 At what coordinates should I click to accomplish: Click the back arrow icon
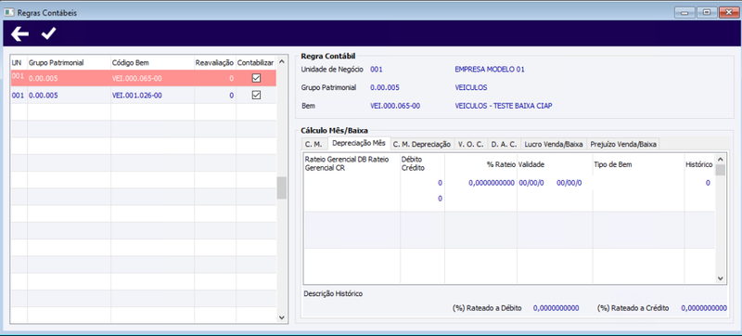click(19, 33)
